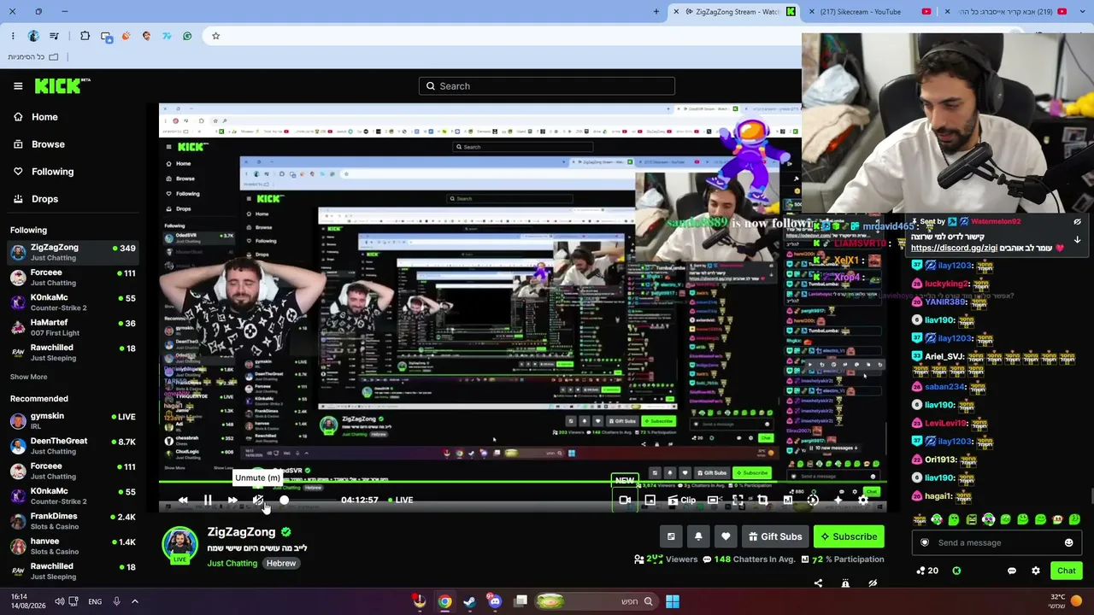Viewport: 1094px width, 615px height.
Task: Open Chrome from the Windows taskbar
Action: point(445,601)
